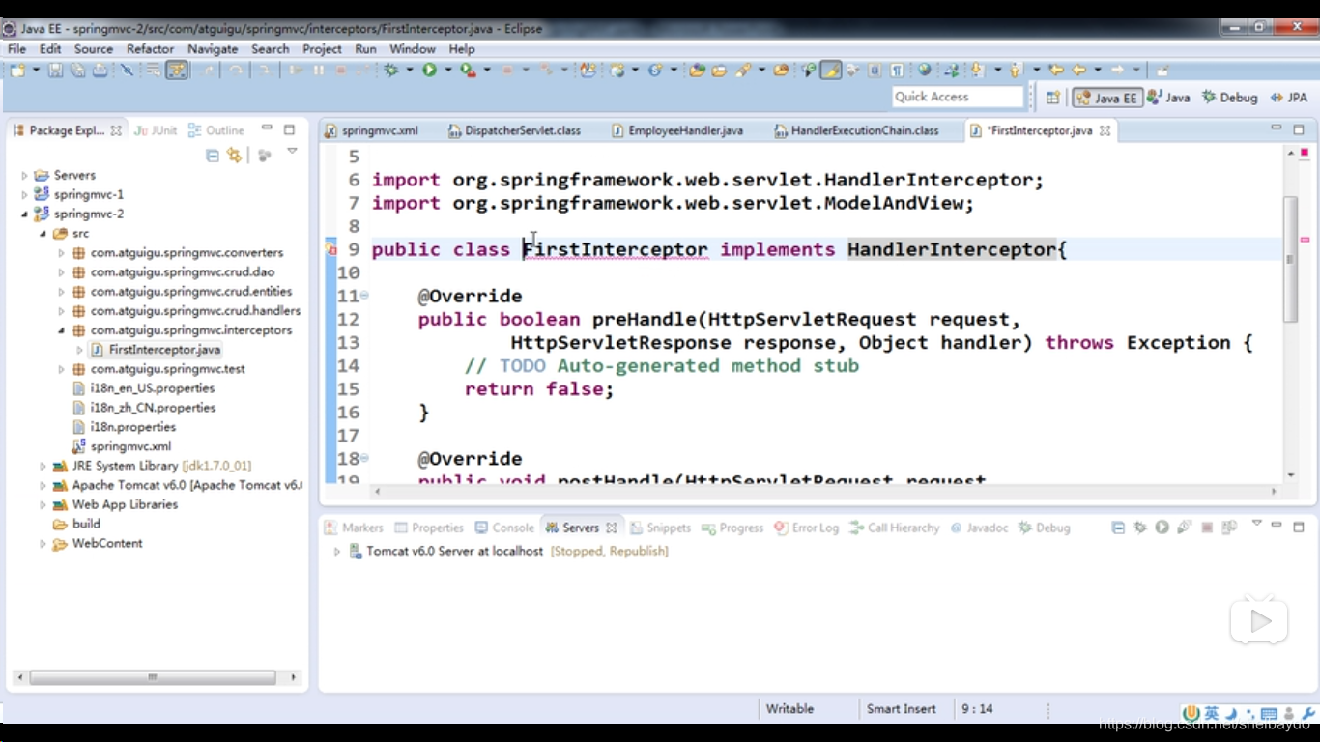Switch to Java perspective
The height and width of the screenshot is (742, 1320).
pyautogui.click(x=1168, y=98)
